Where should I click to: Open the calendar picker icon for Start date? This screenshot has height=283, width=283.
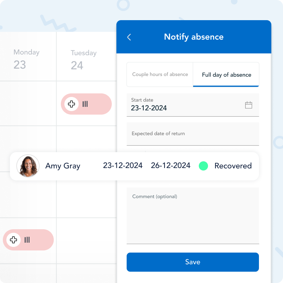point(249,105)
